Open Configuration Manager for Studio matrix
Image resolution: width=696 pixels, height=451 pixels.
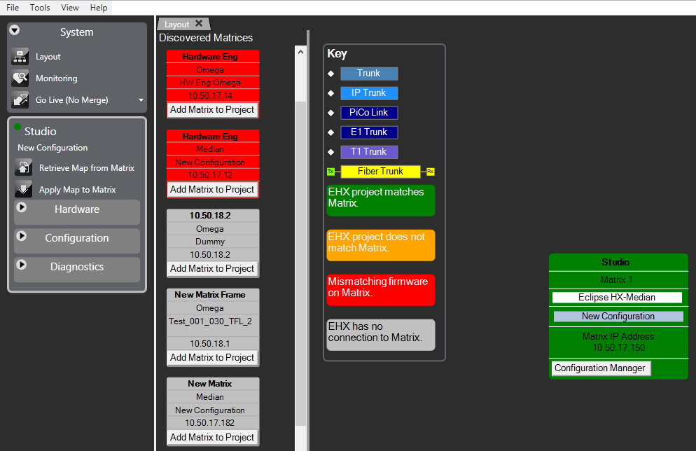600,368
